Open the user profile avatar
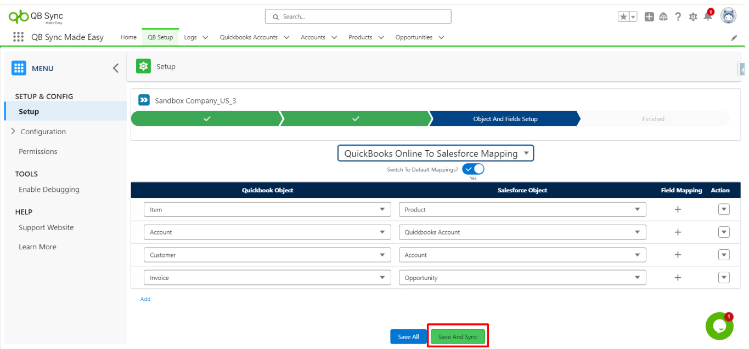 point(728,16)
